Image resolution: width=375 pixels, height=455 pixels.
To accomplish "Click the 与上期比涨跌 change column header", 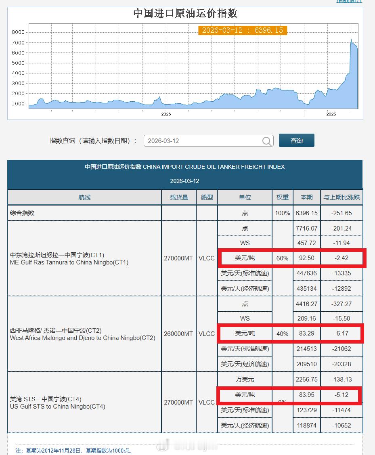I will 341,197.
